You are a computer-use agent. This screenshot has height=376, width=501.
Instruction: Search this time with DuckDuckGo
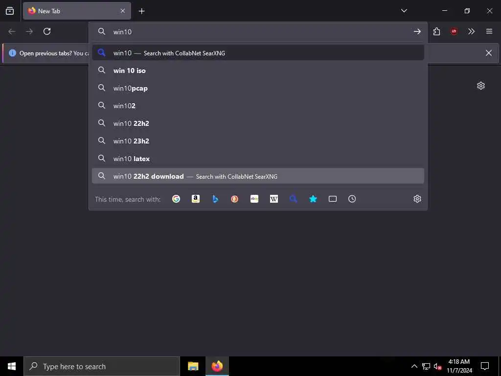tap(234, 199)
